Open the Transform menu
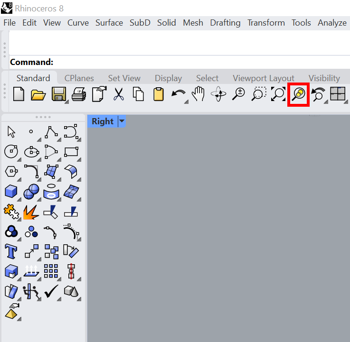This screenshot has width=350, height=342. coord(266,23)
